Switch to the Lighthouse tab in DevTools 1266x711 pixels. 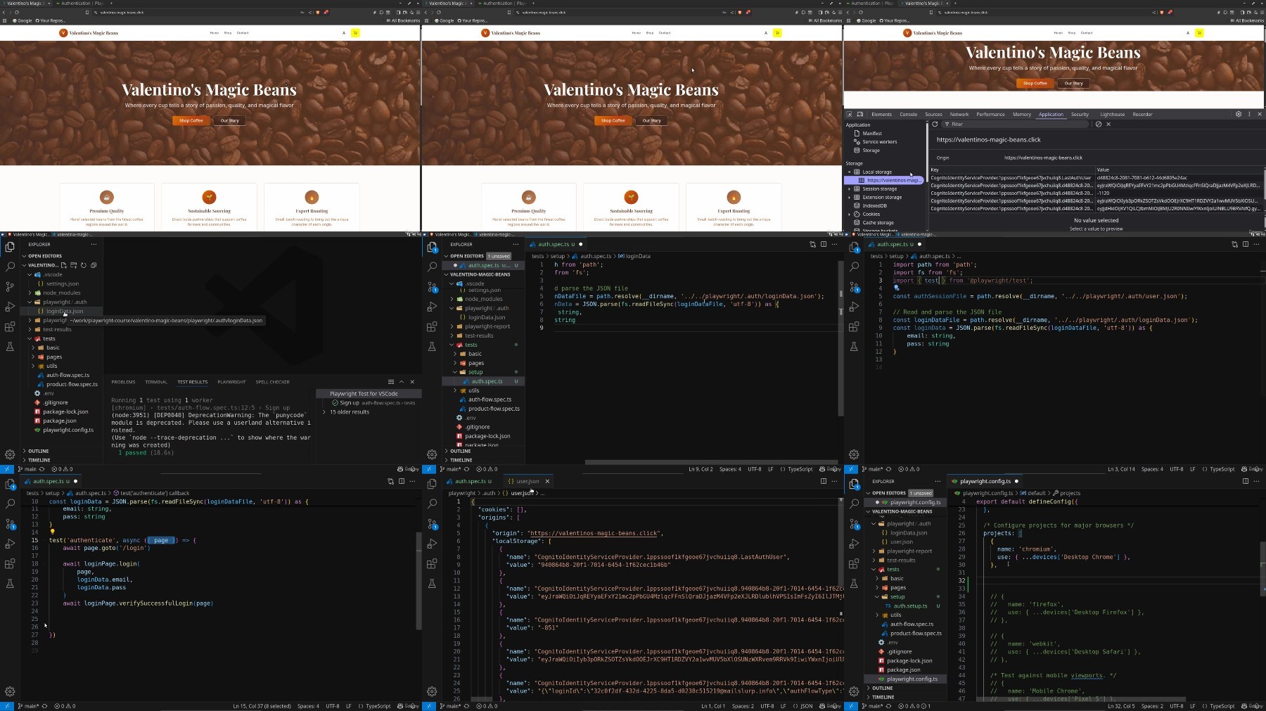(x=1112, y=114)
